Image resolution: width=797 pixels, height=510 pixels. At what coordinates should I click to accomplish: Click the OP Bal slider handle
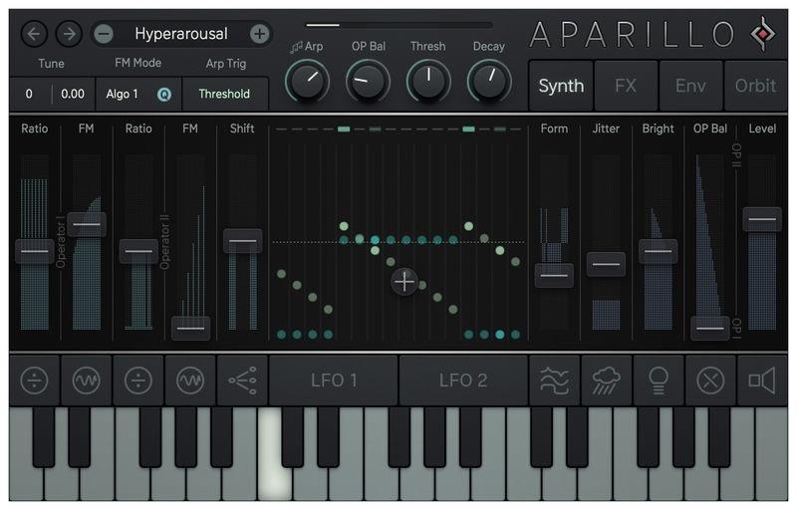pyautogui.click(x=710, y=328)
